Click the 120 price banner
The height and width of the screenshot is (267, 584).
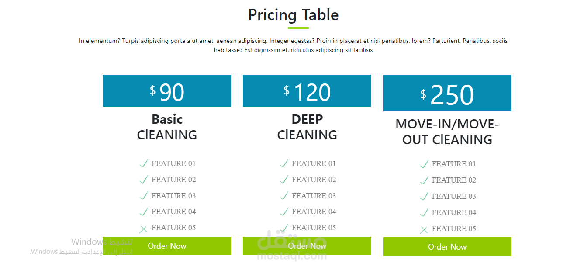click(307, 91)
